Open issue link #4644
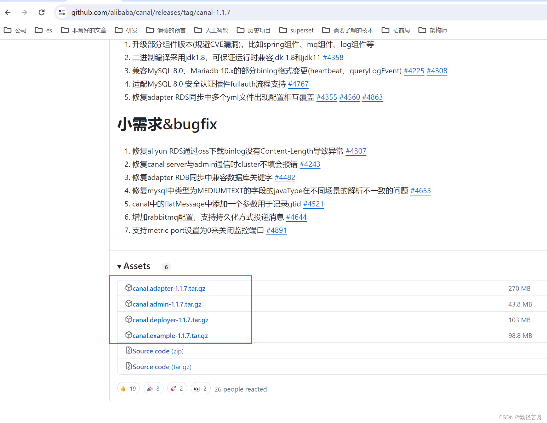The image size is (547, 423). 296,217
